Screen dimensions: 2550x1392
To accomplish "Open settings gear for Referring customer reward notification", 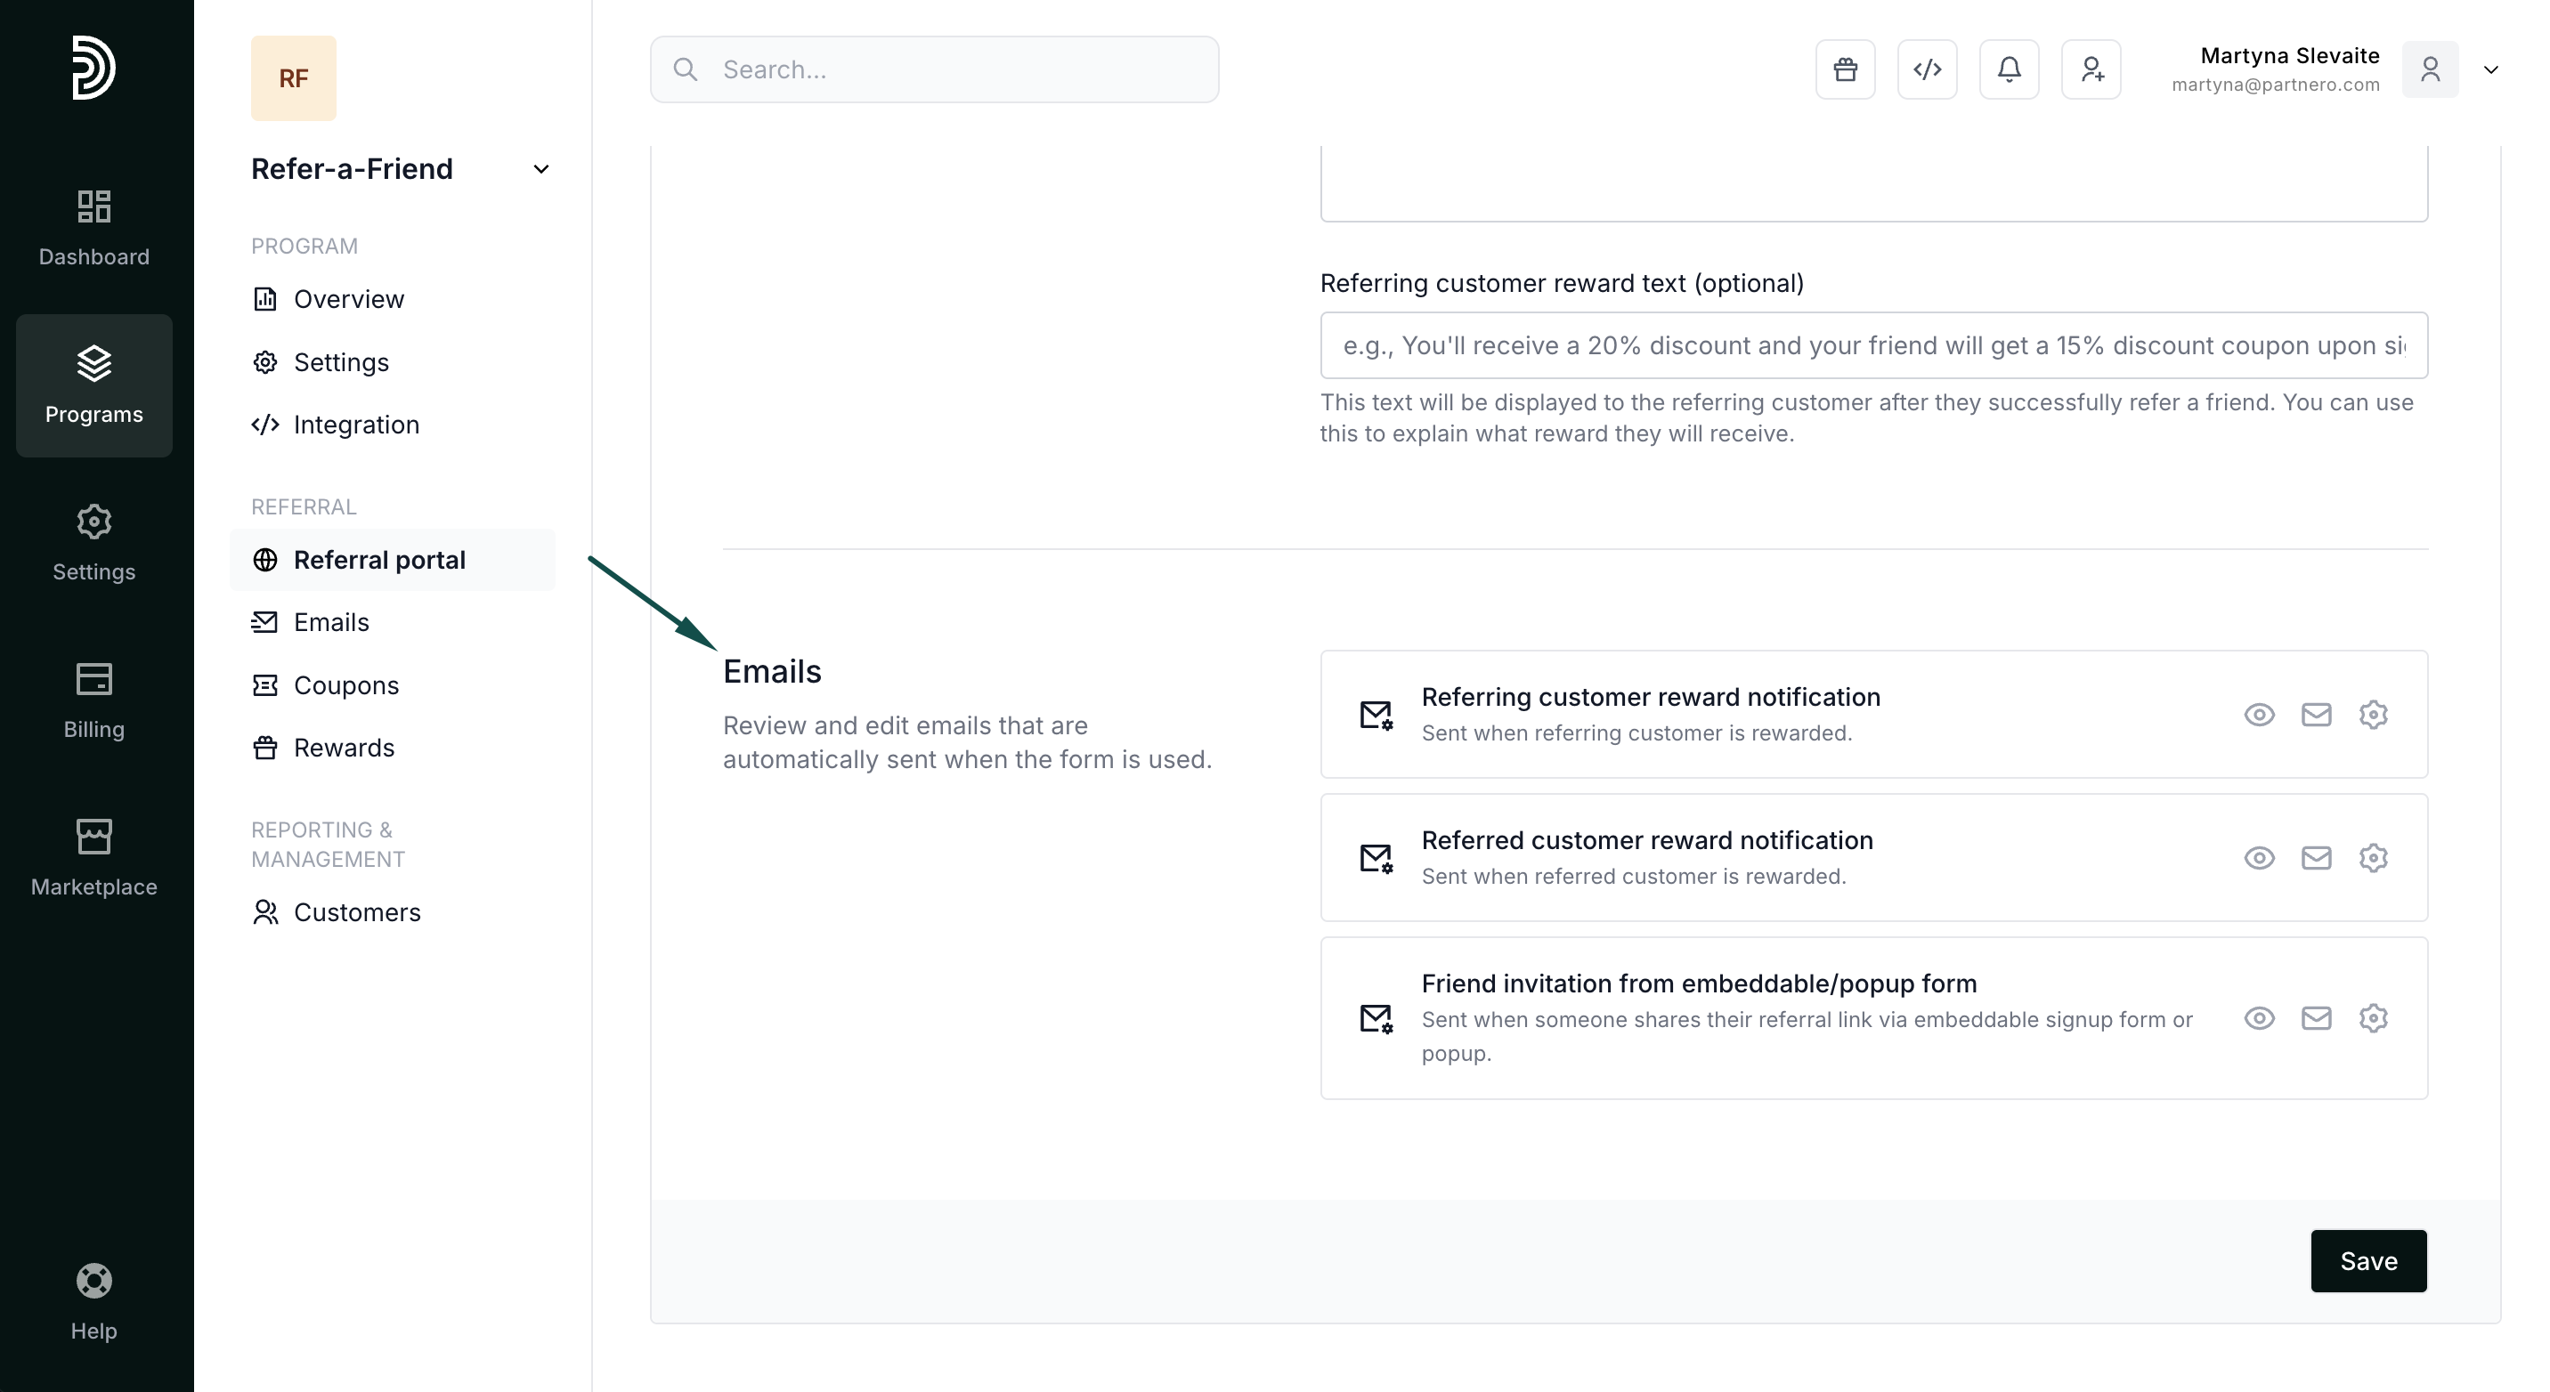I will (2373, 715).
